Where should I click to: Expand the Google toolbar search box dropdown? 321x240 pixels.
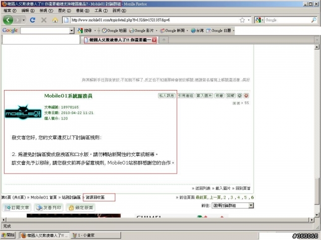[71, 30]
